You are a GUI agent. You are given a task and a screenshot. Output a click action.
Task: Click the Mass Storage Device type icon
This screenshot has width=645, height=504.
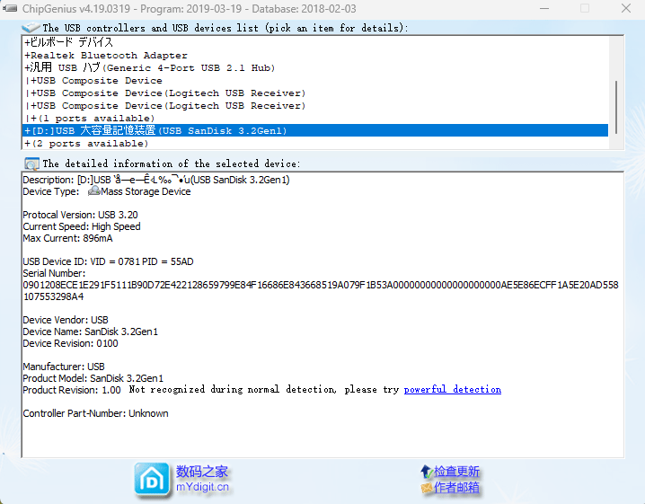(x=93, y=190)
